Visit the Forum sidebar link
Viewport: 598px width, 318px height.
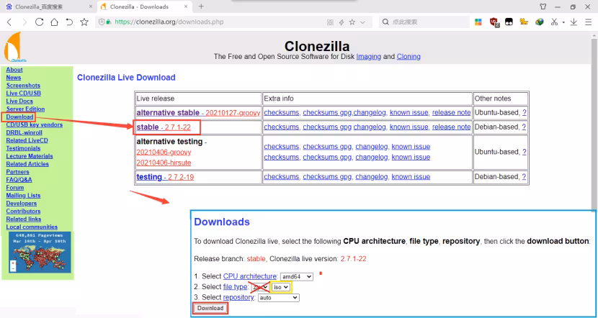pyautogui.click(x=15, y=188)
